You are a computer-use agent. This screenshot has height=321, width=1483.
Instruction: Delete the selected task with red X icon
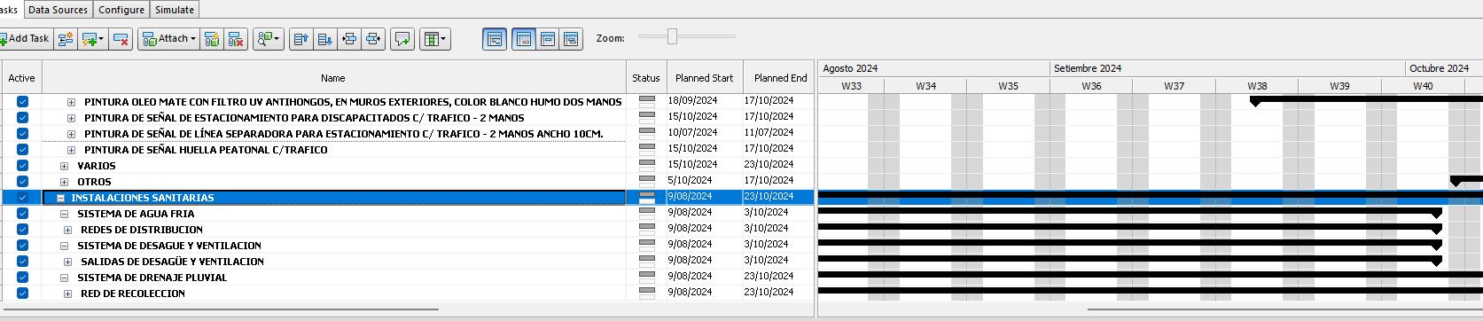pyautogui.click(x=121, y=39)
